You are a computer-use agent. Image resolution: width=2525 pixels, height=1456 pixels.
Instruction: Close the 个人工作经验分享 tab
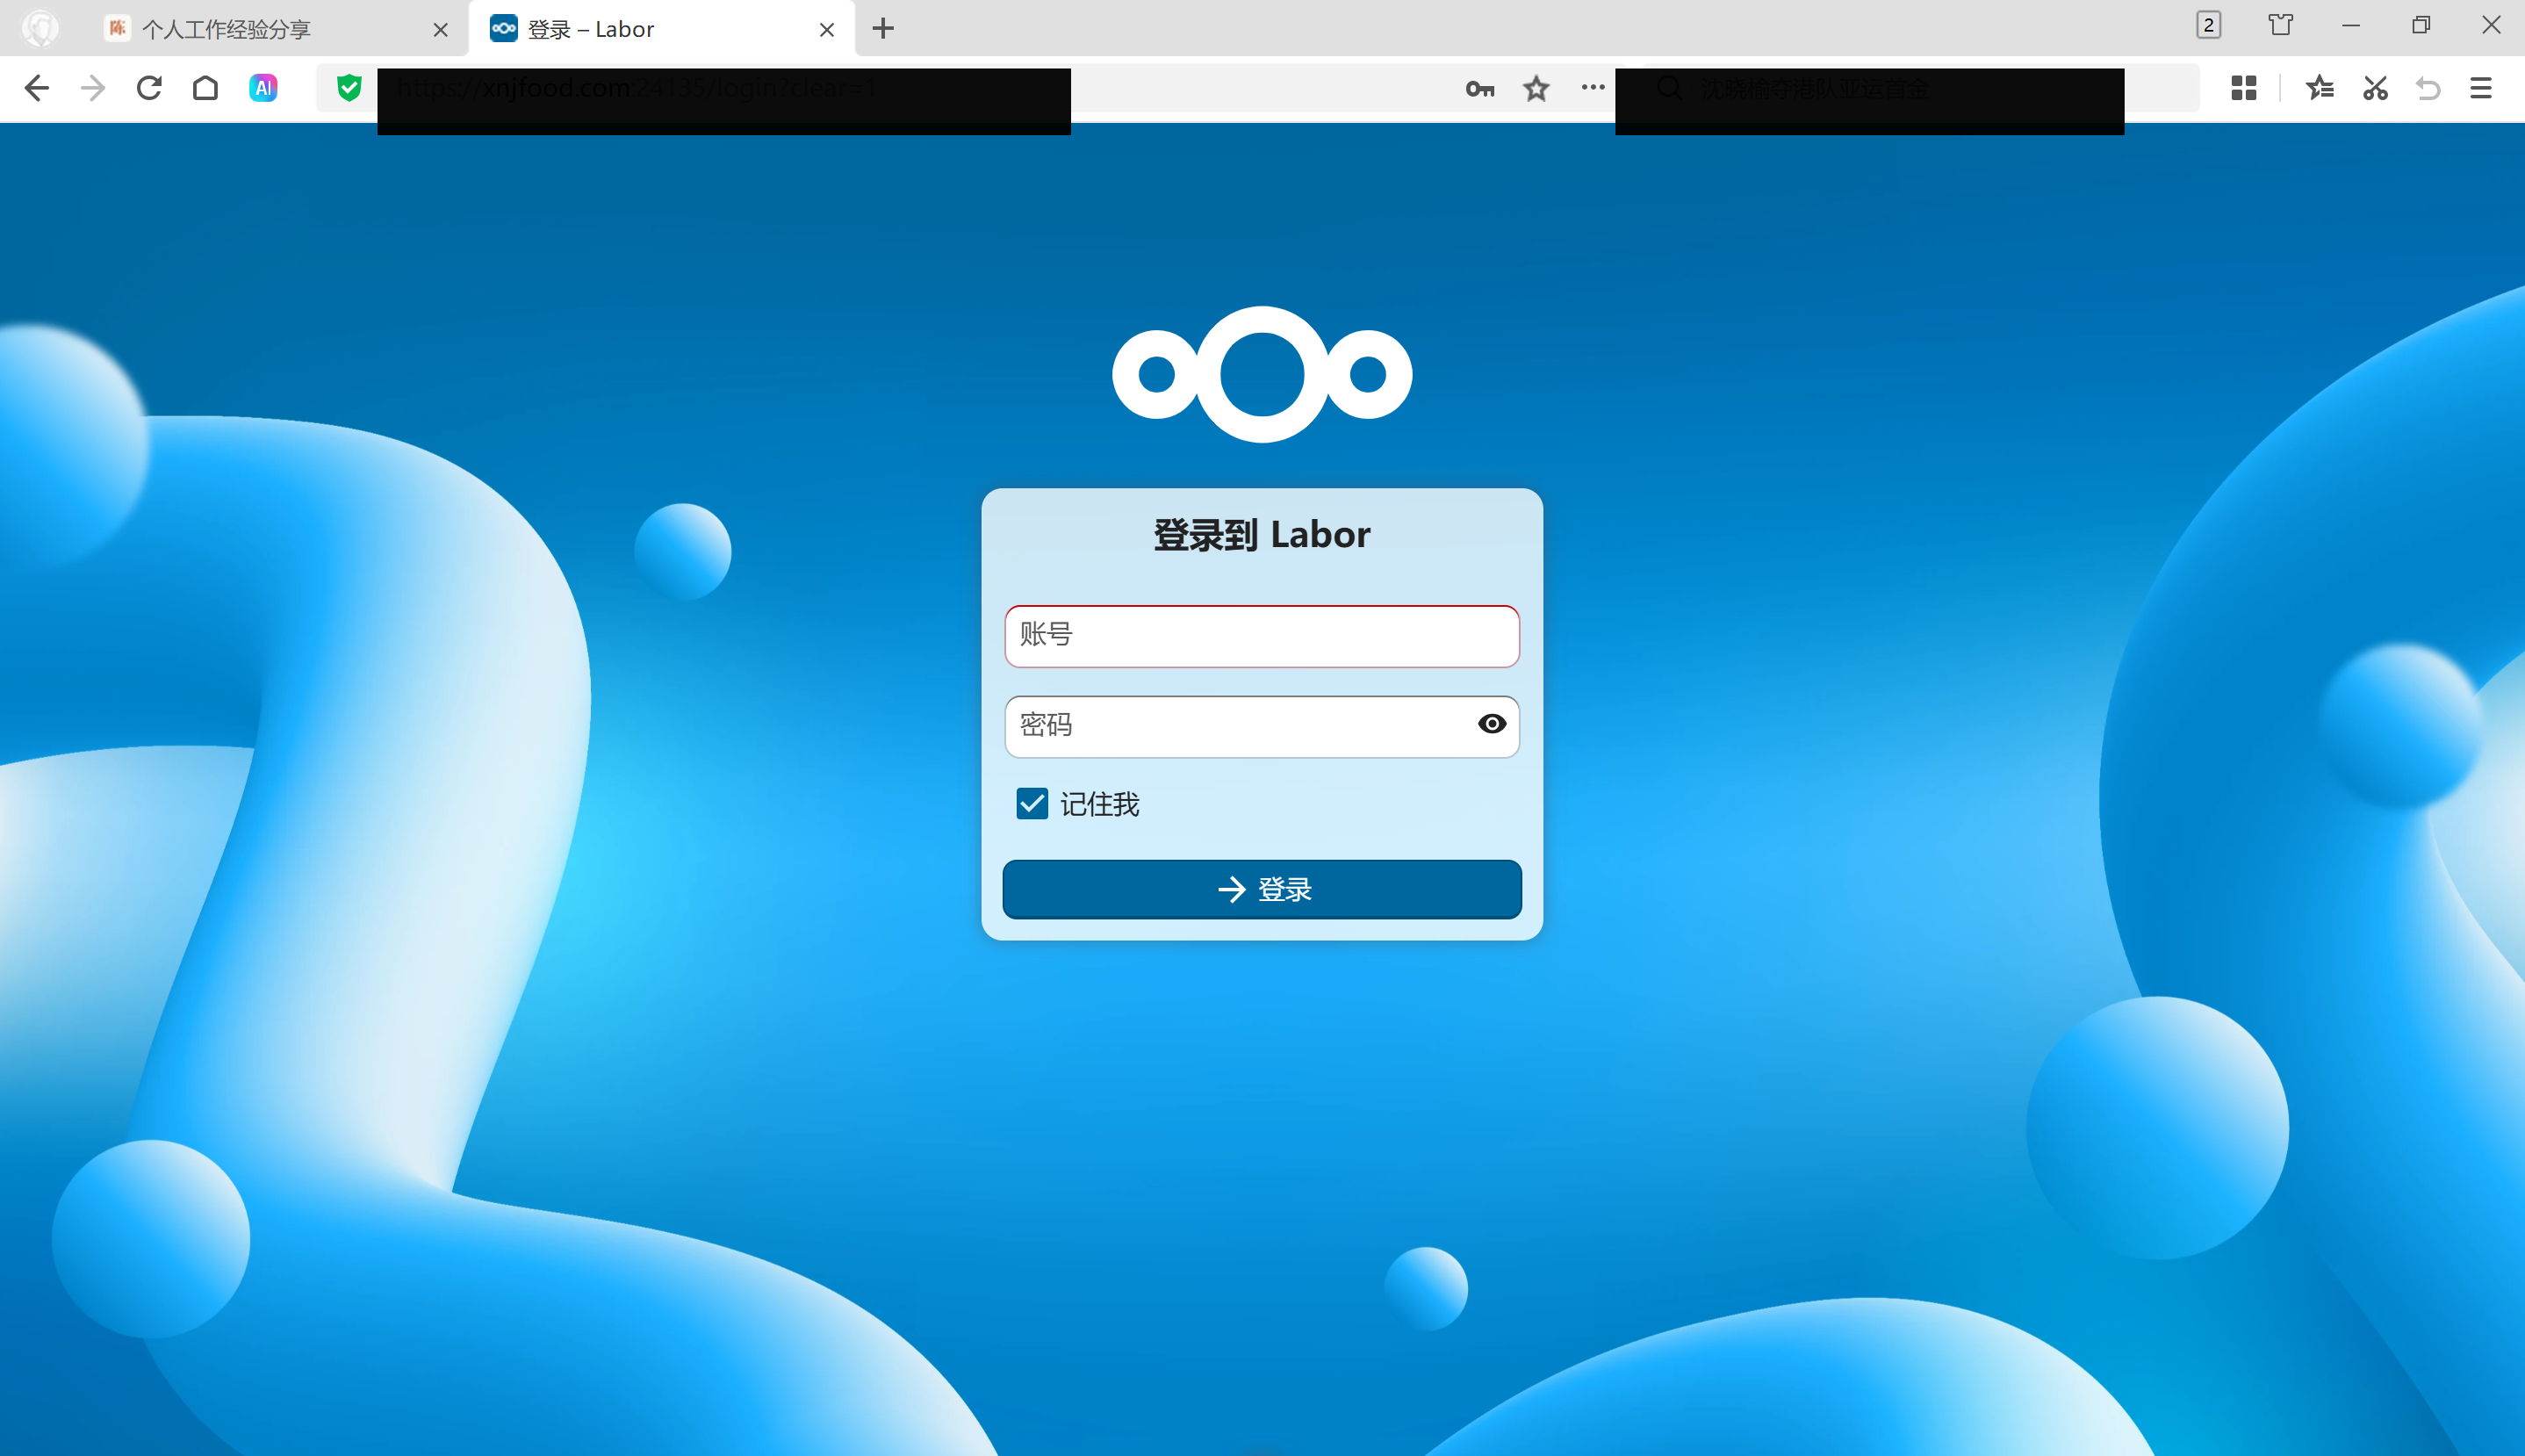click(440, 30)
